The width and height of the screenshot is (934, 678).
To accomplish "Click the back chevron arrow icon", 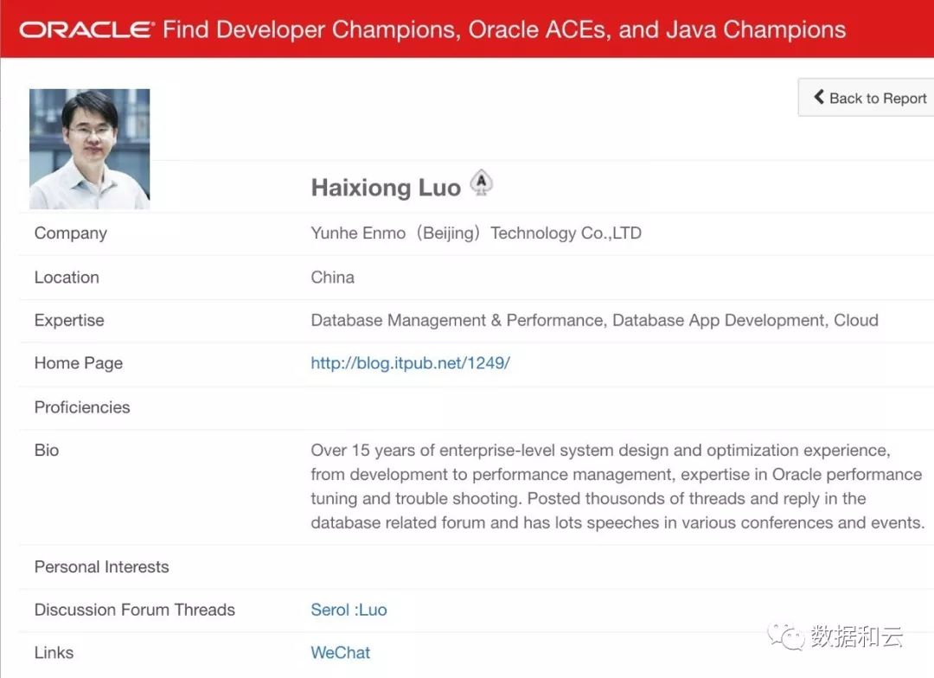I will (x=819, y=98).
